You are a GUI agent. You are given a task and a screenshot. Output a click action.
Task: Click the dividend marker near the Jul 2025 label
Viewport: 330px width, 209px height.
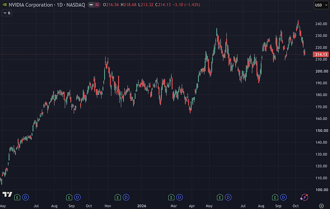(25, 197)
